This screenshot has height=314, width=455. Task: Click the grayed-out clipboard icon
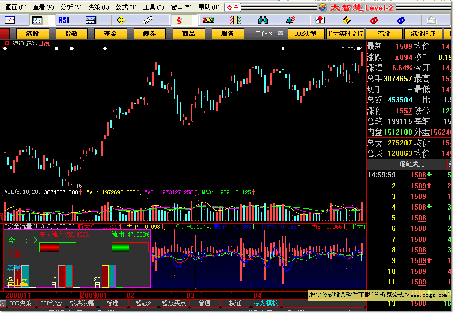pos(432,20)
